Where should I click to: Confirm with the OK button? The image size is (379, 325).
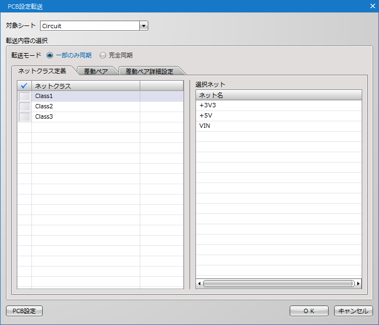pyautogui.click(x=309, y=311)
